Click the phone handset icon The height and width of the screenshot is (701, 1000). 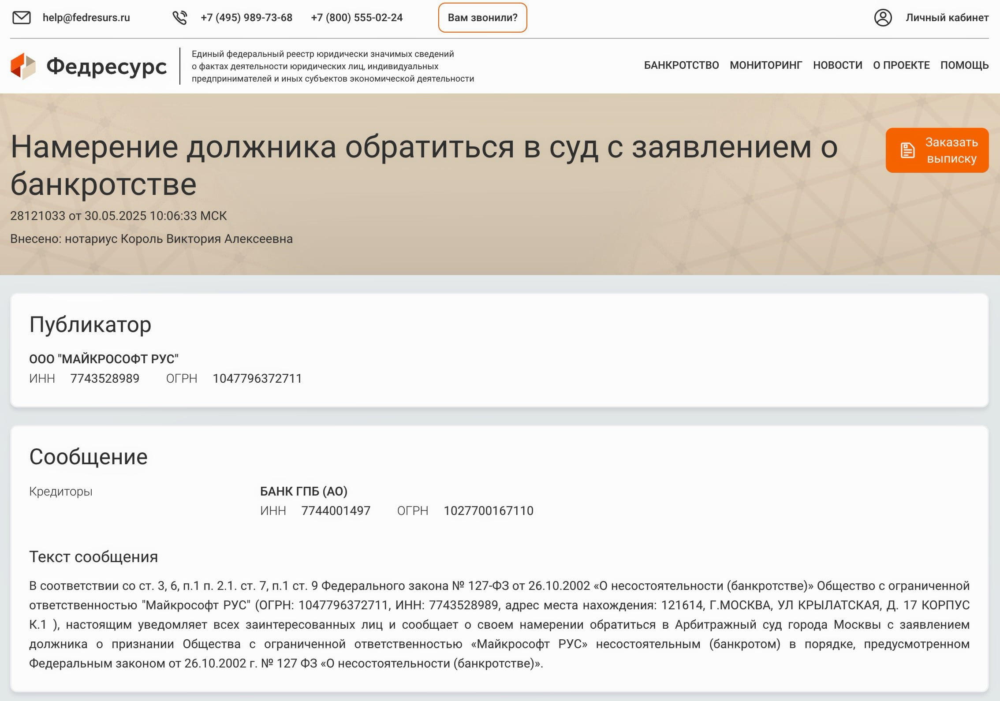[x=179, y=18]
